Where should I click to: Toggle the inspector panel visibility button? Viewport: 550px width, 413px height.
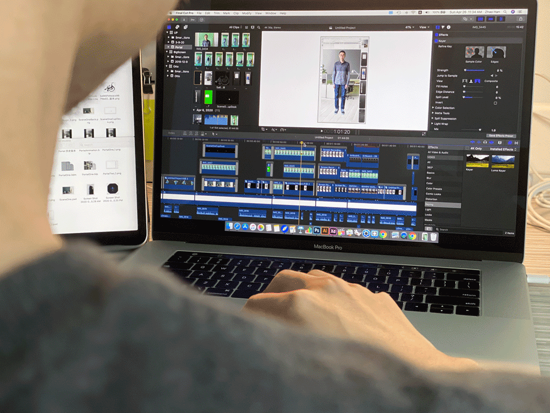click(x=501, y=19)
